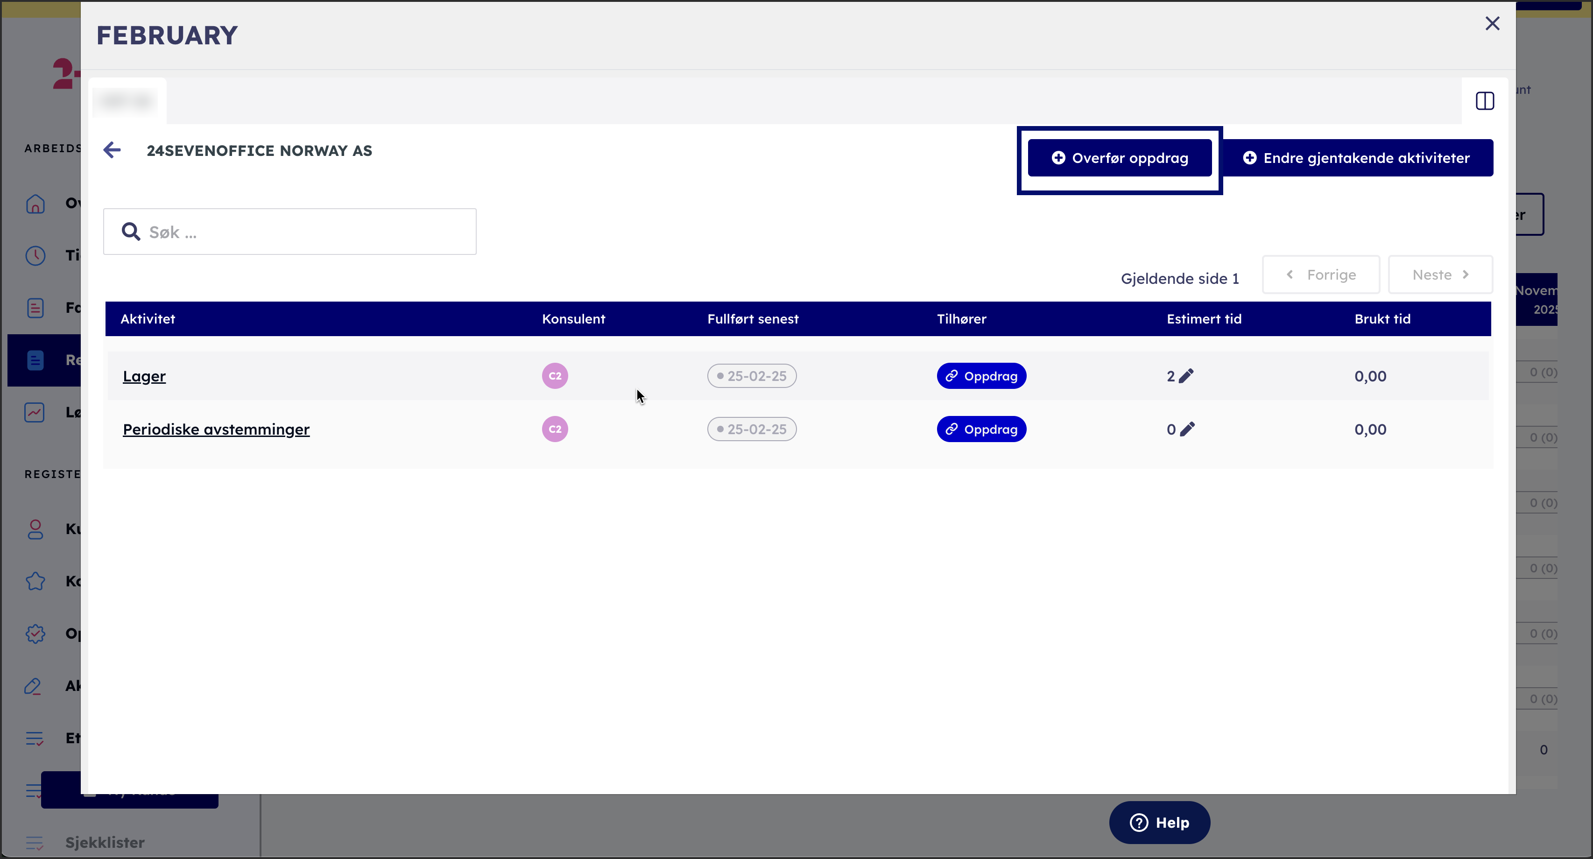1593x859 pixels.
Task: Click the graph icon in the left sidebar
Action: (x=35, y=412)
